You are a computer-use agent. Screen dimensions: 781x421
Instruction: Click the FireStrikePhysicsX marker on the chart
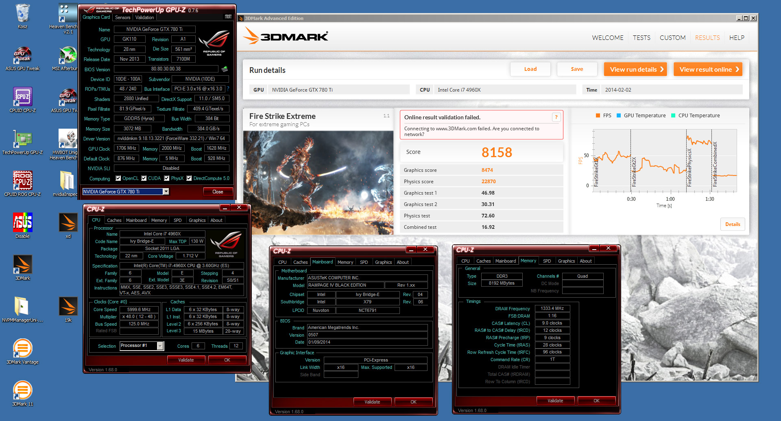tap(689, 168)
